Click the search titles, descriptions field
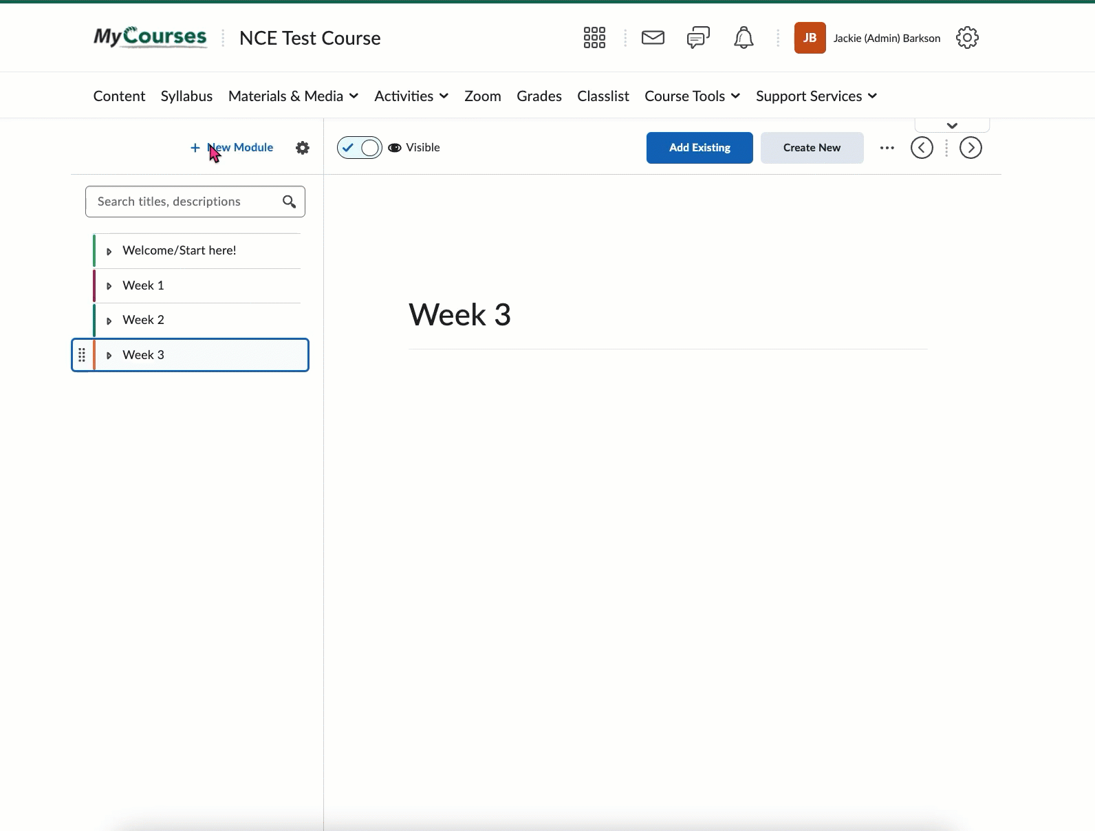 click(x=195, y=202)
